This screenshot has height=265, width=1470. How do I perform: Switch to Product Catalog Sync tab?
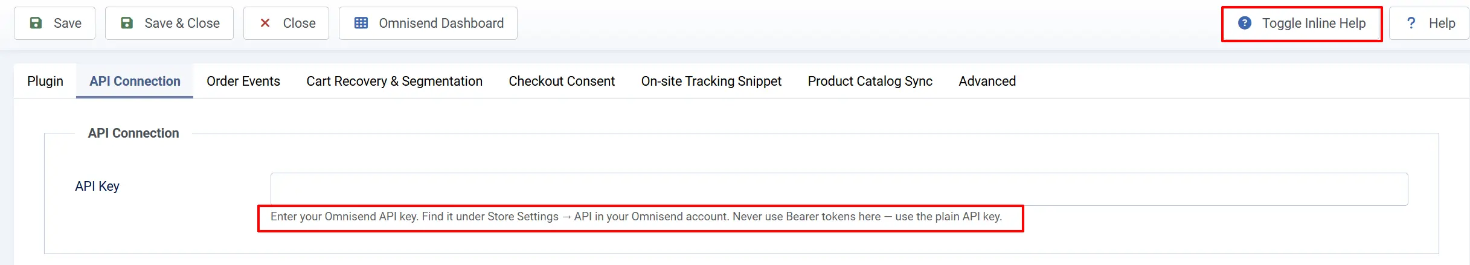point(870,81)
